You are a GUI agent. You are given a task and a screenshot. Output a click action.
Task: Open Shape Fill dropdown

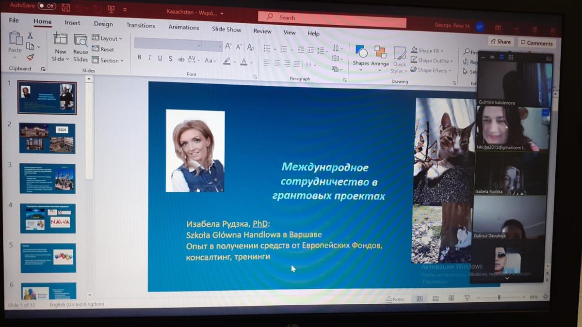(x=428, y=50)
